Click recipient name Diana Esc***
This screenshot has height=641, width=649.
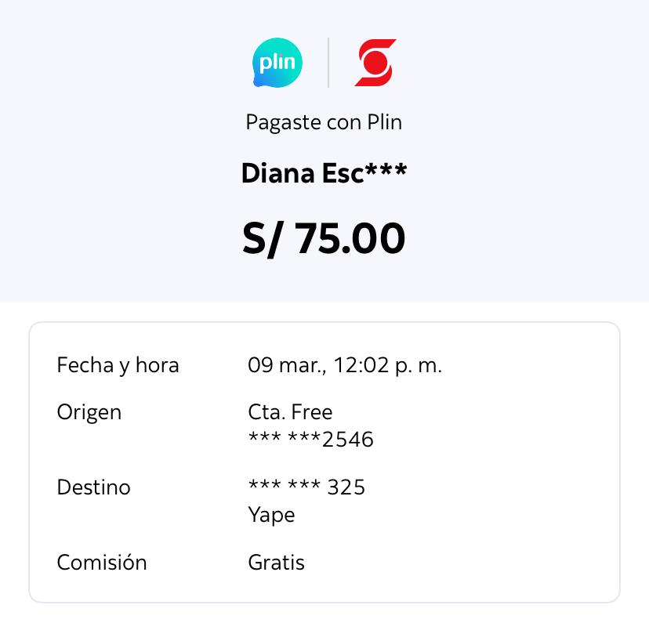click(324, 173)
